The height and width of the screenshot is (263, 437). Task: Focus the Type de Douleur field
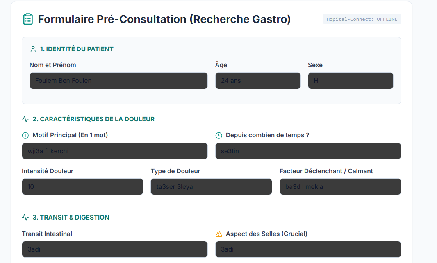click(x=211, y=187)
